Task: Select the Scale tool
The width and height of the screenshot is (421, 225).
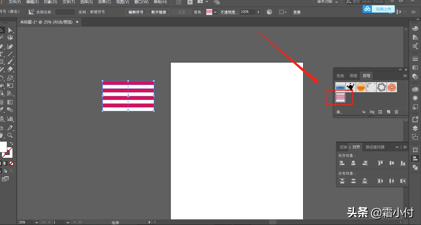Action: [10, 78]
